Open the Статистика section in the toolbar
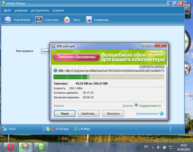Image resolution: width=193 pixels, height=152 pixels. [47, 20]
